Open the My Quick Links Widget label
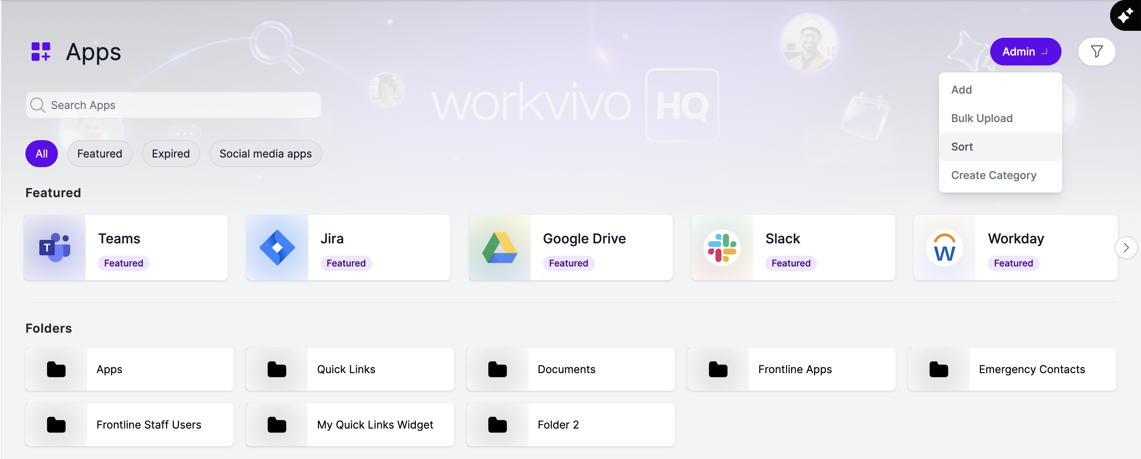Screen dimensions: 1141x459 pyautogui.click(x=375, y=424)
